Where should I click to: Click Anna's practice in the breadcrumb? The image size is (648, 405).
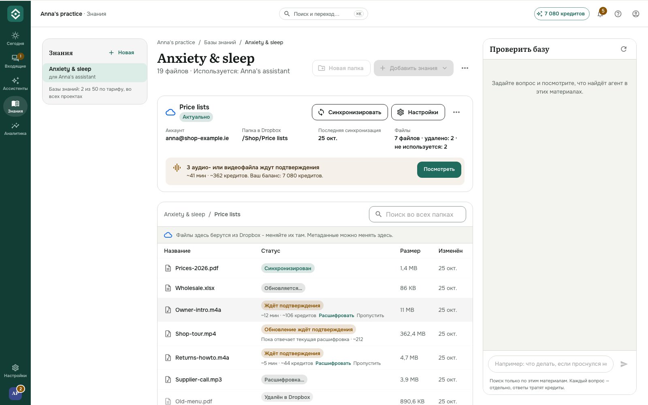click(x=176, y=42)
